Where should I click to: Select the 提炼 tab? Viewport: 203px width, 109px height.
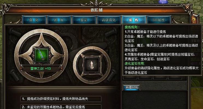tap(134, 20)
